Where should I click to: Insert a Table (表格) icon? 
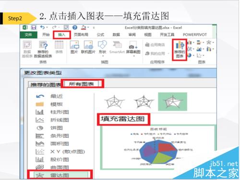(59, 47)
